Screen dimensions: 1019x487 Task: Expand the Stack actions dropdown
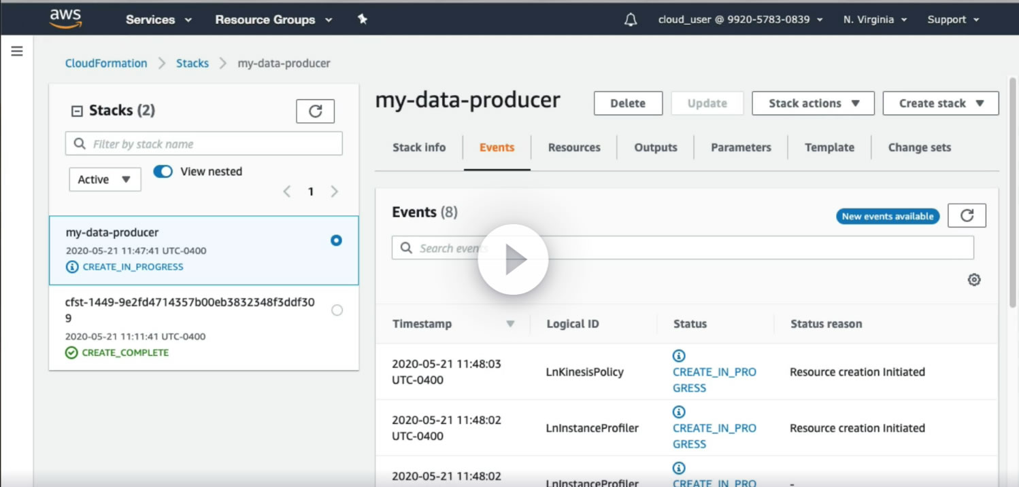[813, 103]
